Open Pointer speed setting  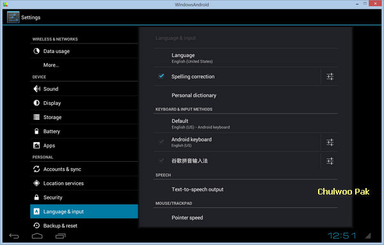(x=246, y=217)
